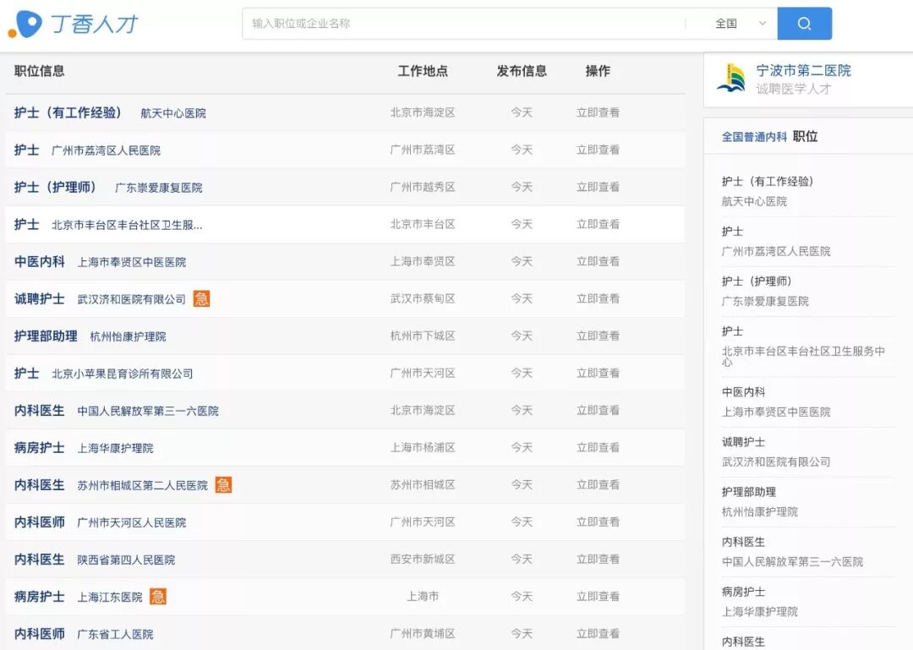
Task: Click 立即查看 for 武汉济和医院 row
Action: (x=598, y=298)
